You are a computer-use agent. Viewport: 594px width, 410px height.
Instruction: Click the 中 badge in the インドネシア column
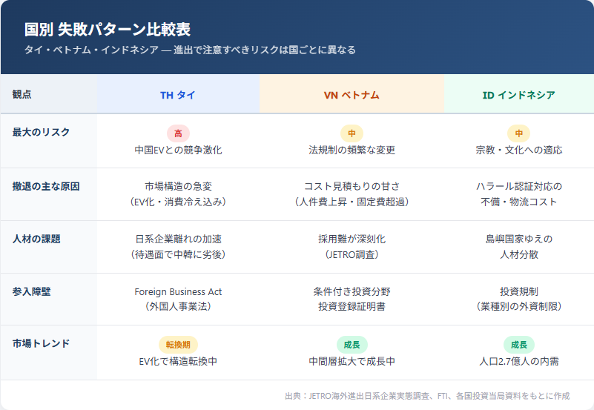tap(518, 133)
